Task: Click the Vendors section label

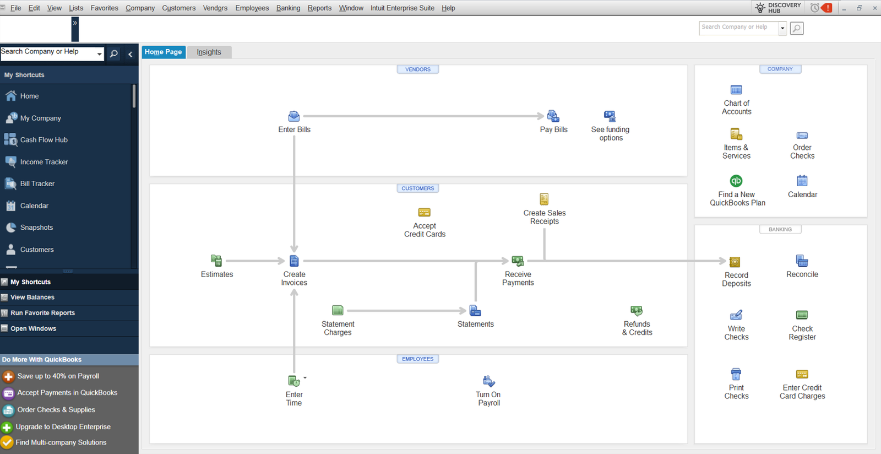Action: [418, 69]
